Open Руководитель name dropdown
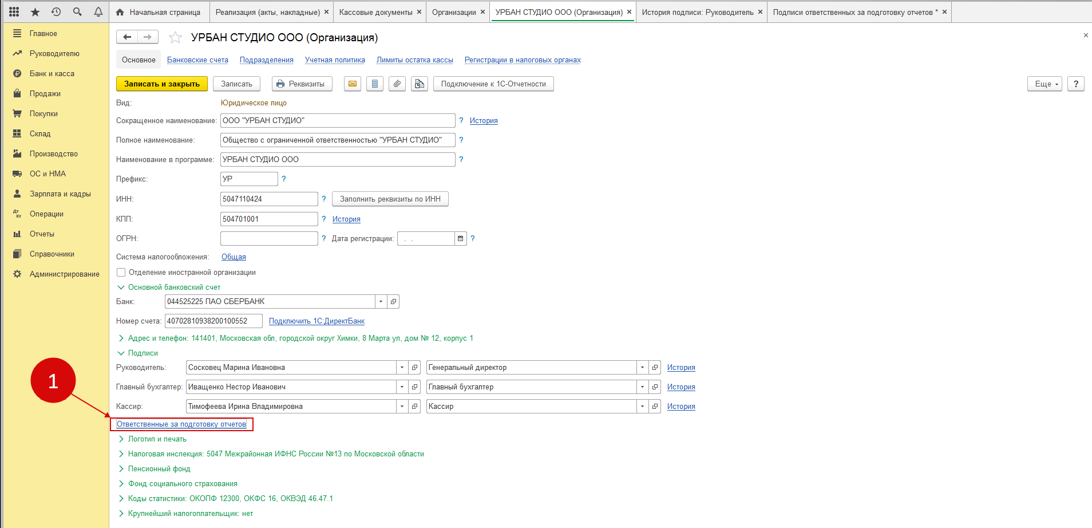 coord(402,368)
